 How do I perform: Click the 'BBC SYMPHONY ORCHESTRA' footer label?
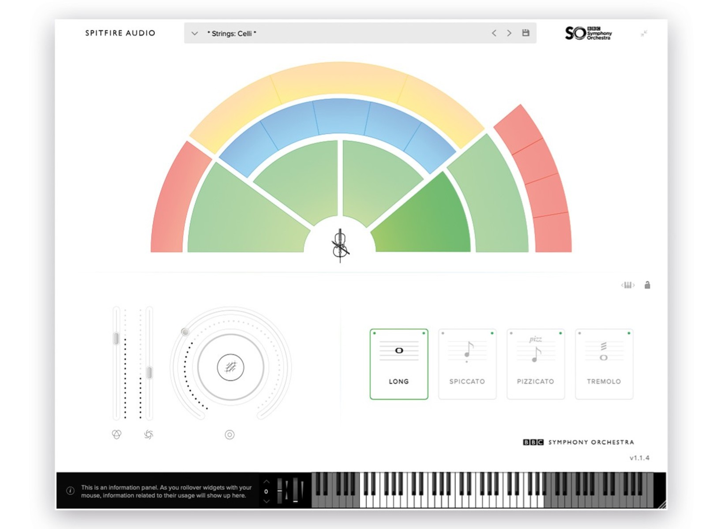click(x=578, y=442)
